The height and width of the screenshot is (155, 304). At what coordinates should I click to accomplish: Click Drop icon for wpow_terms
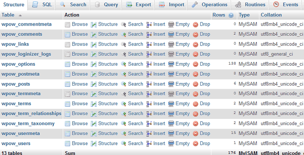pyautogui.click(x=195, y=104)
